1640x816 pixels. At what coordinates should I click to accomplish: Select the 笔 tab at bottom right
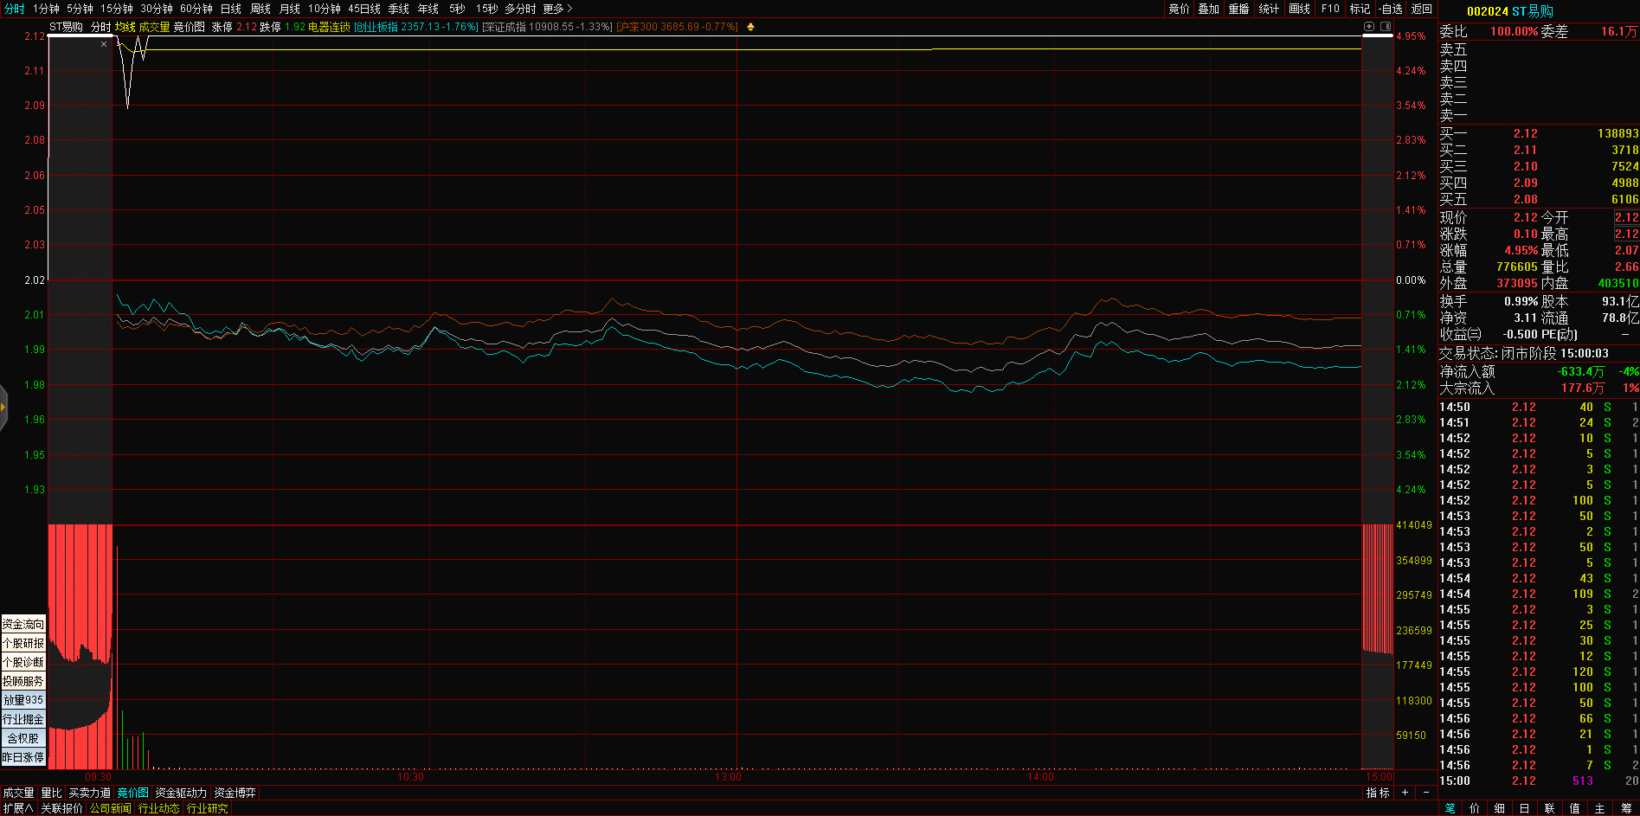[x=1450, y=808]
